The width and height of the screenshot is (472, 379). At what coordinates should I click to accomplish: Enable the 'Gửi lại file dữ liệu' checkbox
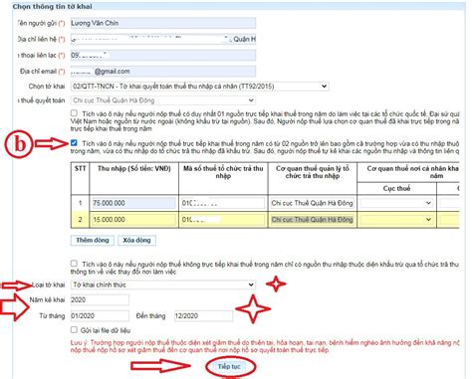click(x=74, y=330)
